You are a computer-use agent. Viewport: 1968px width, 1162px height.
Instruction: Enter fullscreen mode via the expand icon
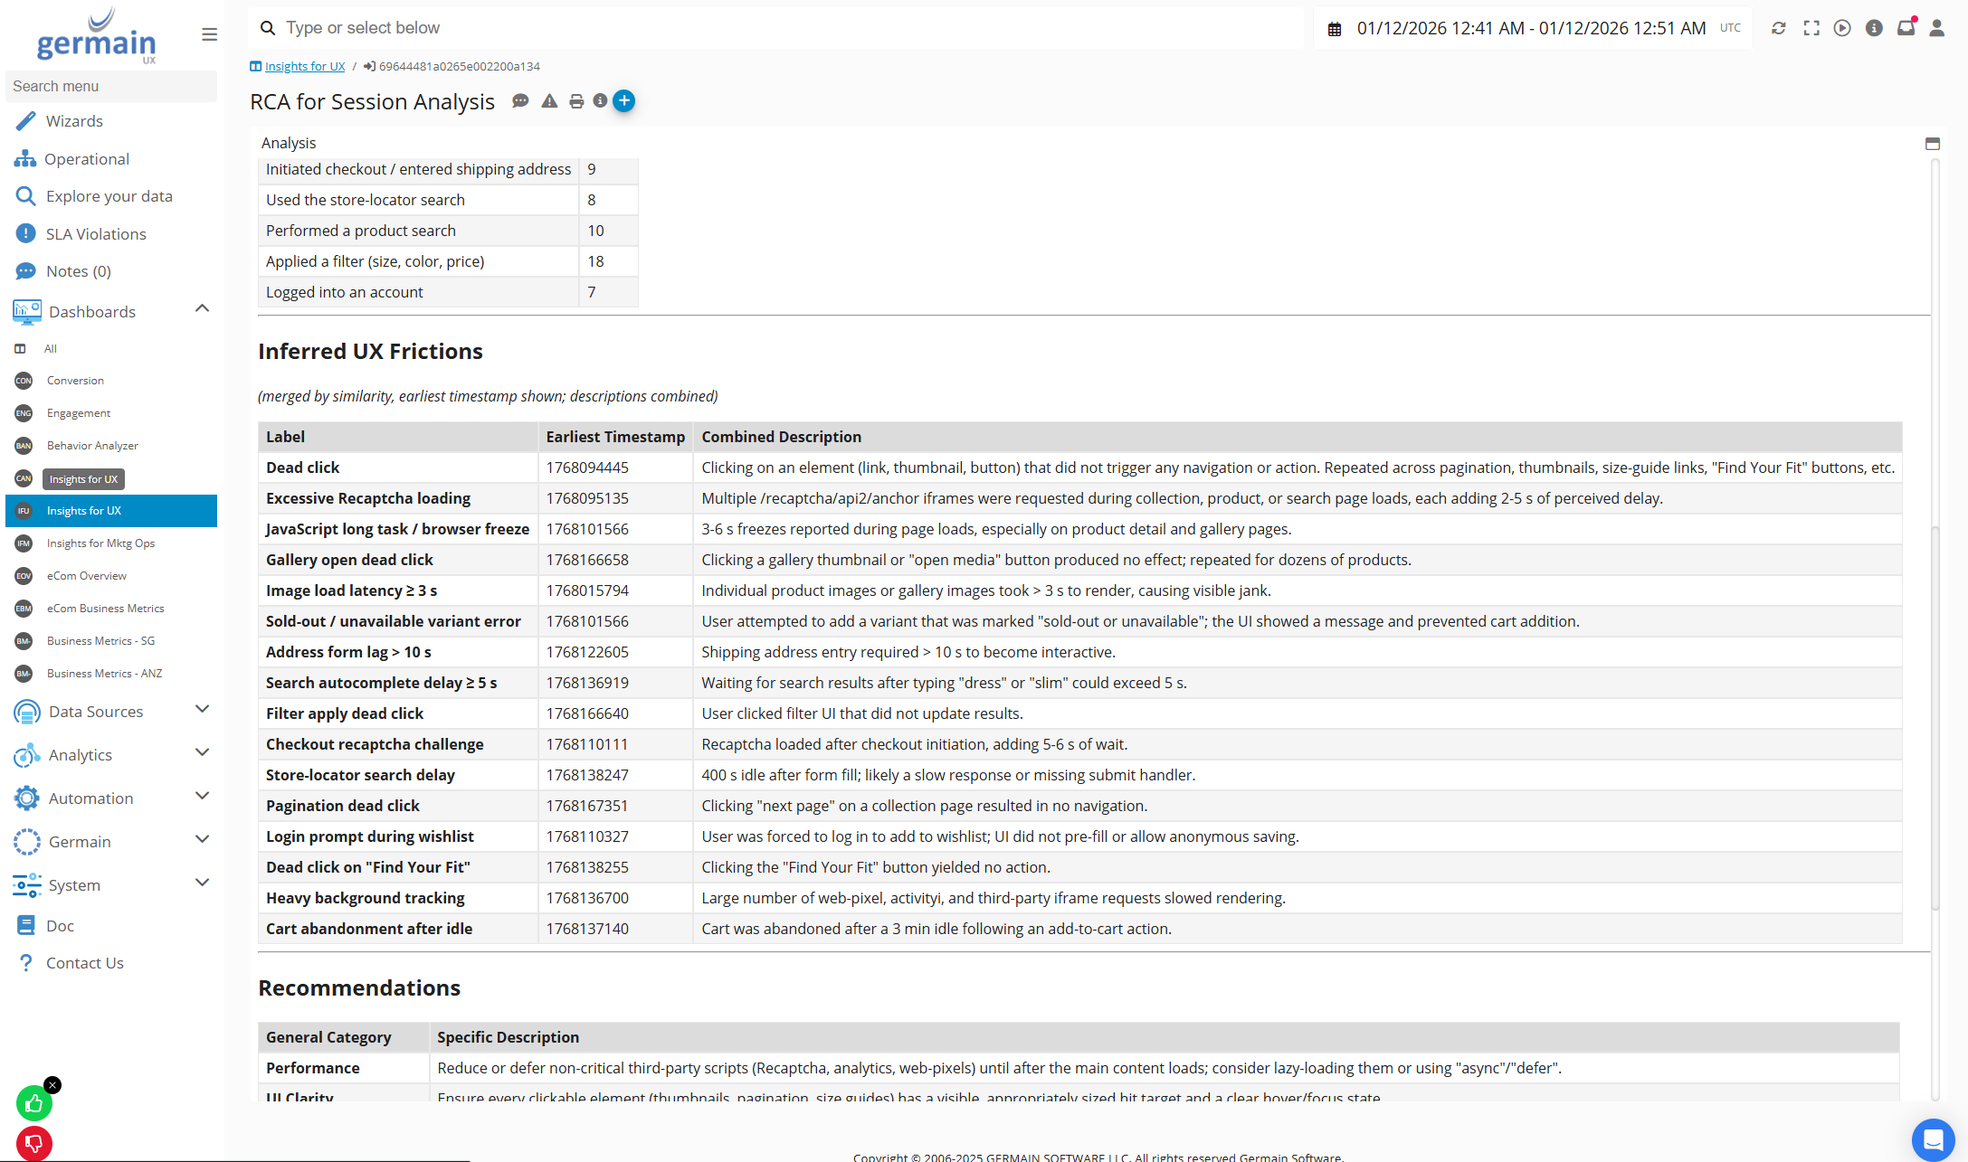1811,28
